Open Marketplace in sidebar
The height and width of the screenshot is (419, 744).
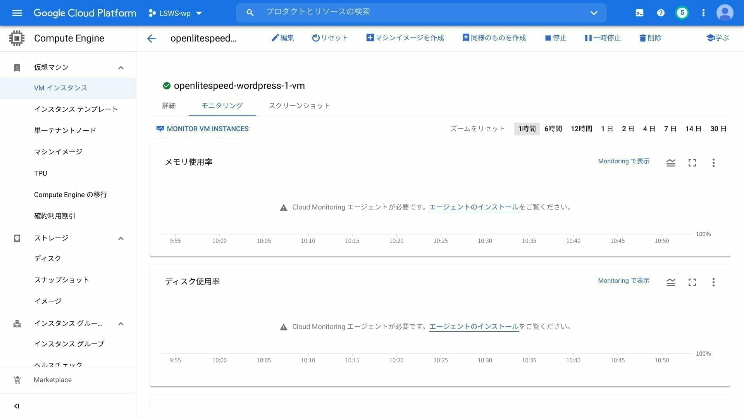(53, 380)
